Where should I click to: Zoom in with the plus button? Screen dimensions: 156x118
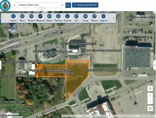(x=150, y=96)
